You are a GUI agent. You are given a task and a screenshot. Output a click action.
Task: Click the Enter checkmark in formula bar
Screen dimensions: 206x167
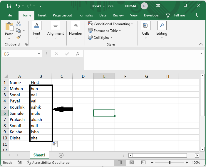[67, 54]
